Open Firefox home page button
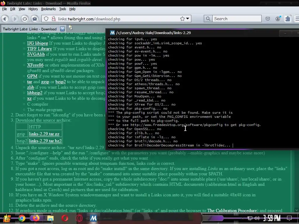The height and width of the screenshot is (224, 299). [35, 19]
